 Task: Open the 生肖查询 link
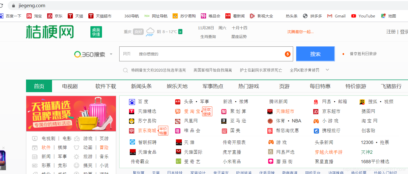click(208, 37)
